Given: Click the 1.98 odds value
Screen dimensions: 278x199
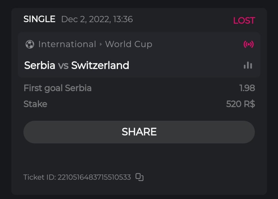Looking at the screenshot, I should pos(247,88).
